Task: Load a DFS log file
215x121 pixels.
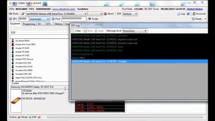Action: pos(99,31)
